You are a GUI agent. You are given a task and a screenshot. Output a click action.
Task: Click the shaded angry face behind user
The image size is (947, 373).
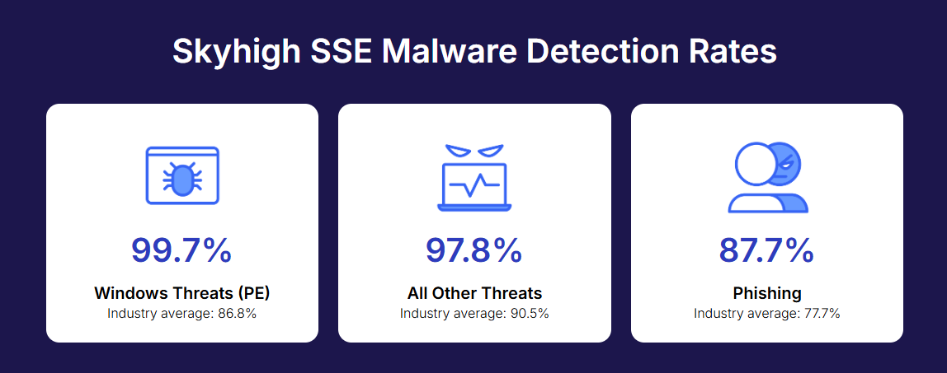pyautogui.click(x=786, y=165)
